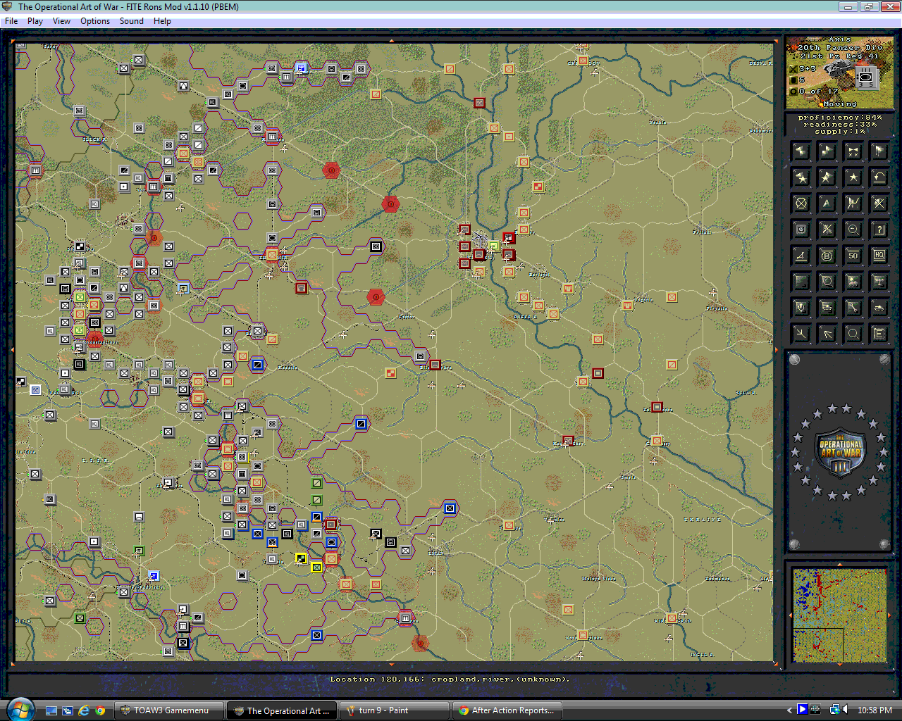Click the single flag icon in button panel
Viewport: 902px width, 721px height.
click(x=879, y=151)
